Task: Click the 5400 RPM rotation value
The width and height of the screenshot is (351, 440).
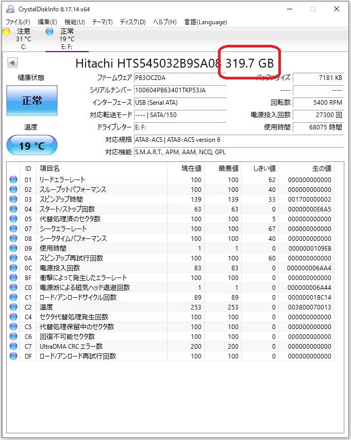Action: (318, 103)
